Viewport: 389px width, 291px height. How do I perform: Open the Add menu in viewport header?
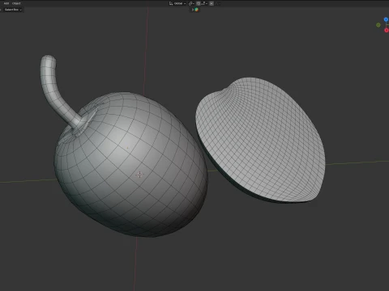6,3
